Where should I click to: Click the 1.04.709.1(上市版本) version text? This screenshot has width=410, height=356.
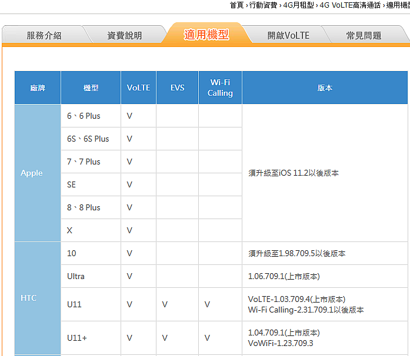point(284,333)
